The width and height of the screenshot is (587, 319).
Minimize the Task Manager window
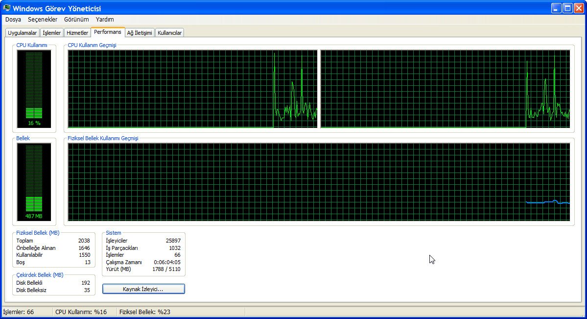point(556,8)
